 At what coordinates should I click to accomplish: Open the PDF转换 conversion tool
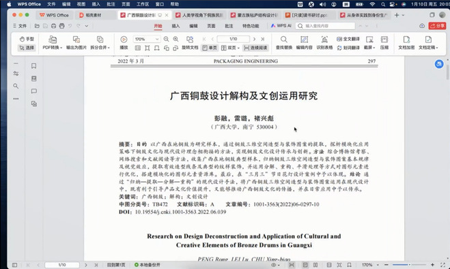pos(52,43)
